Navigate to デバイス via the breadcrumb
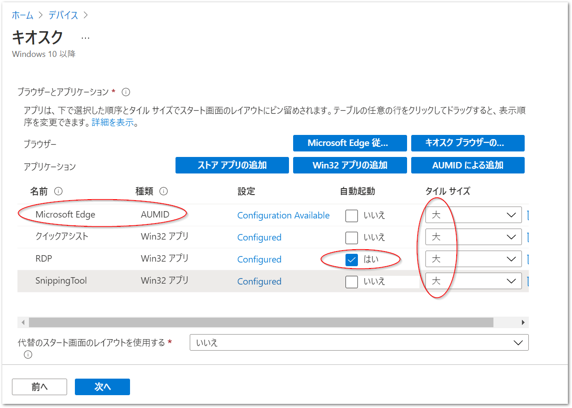572x408 pixels. (63, 15)
